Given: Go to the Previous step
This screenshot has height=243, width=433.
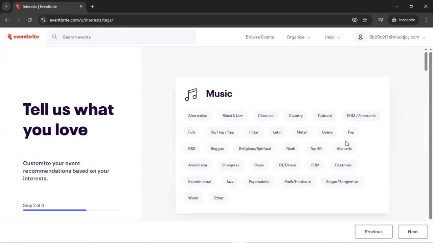Looking at the screenshot, I should click(374, 232).
